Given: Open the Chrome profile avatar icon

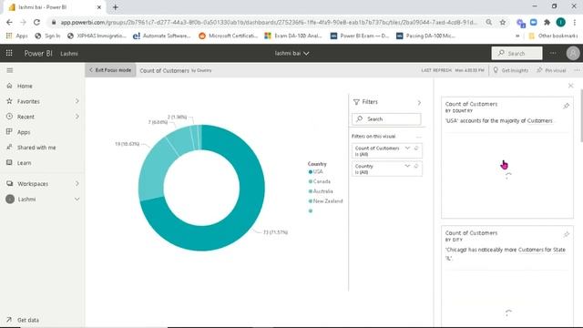Looking at the screenshot, I should [x=561, y=22].
